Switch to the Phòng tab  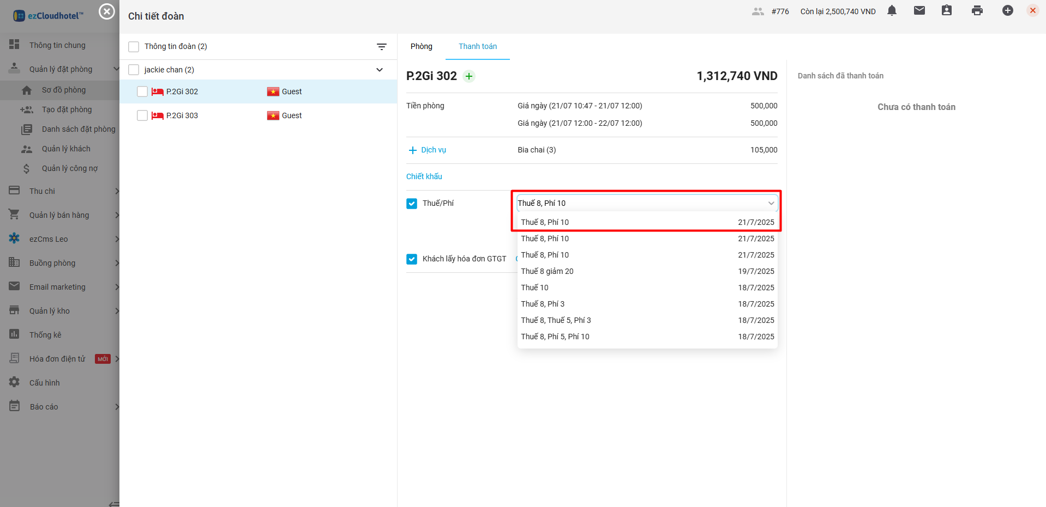point(421,47)
